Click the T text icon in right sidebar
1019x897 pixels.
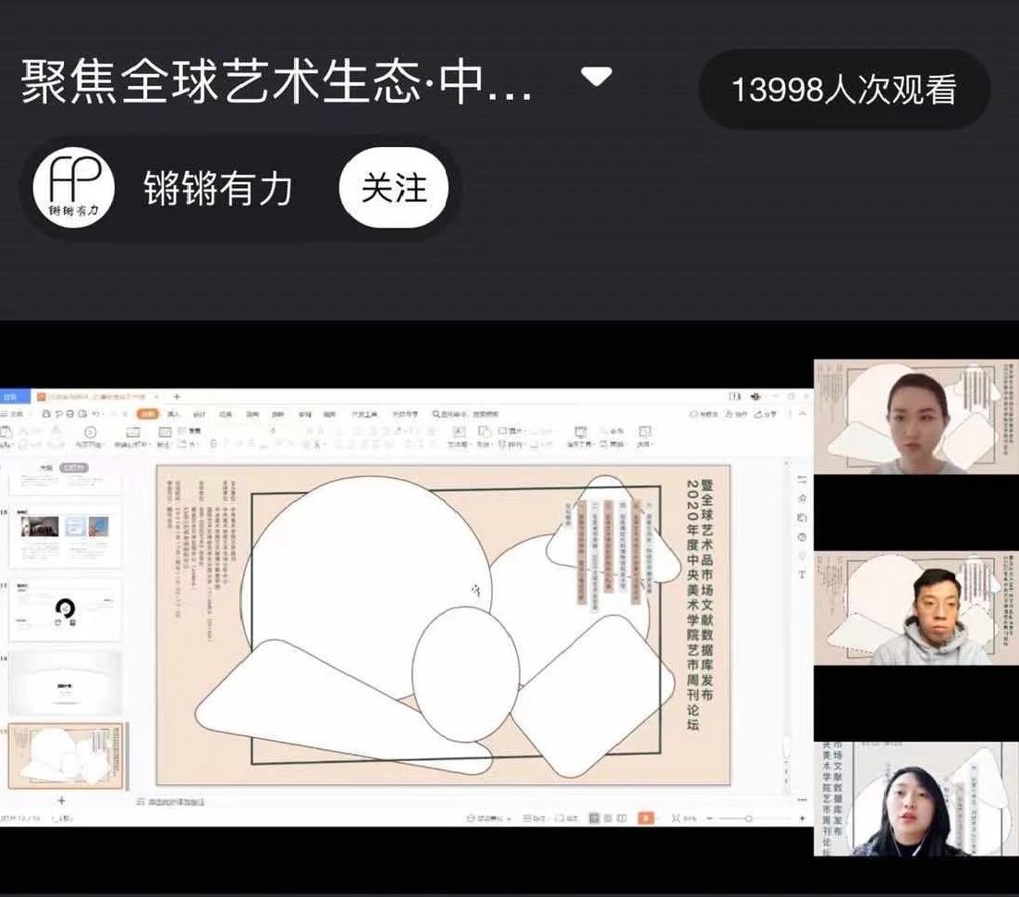[802, 574]
